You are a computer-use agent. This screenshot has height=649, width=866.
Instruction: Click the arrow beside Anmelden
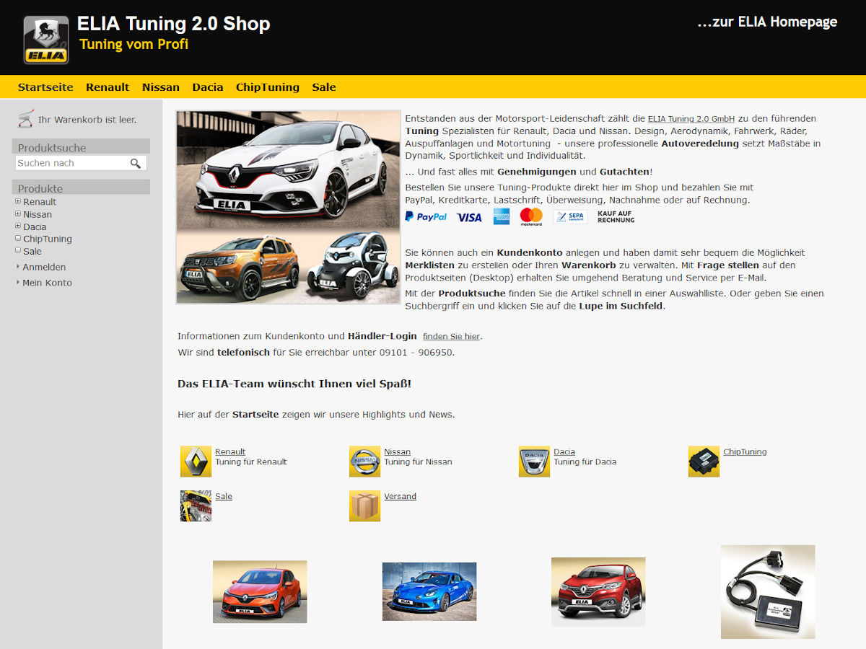point(18,267)
